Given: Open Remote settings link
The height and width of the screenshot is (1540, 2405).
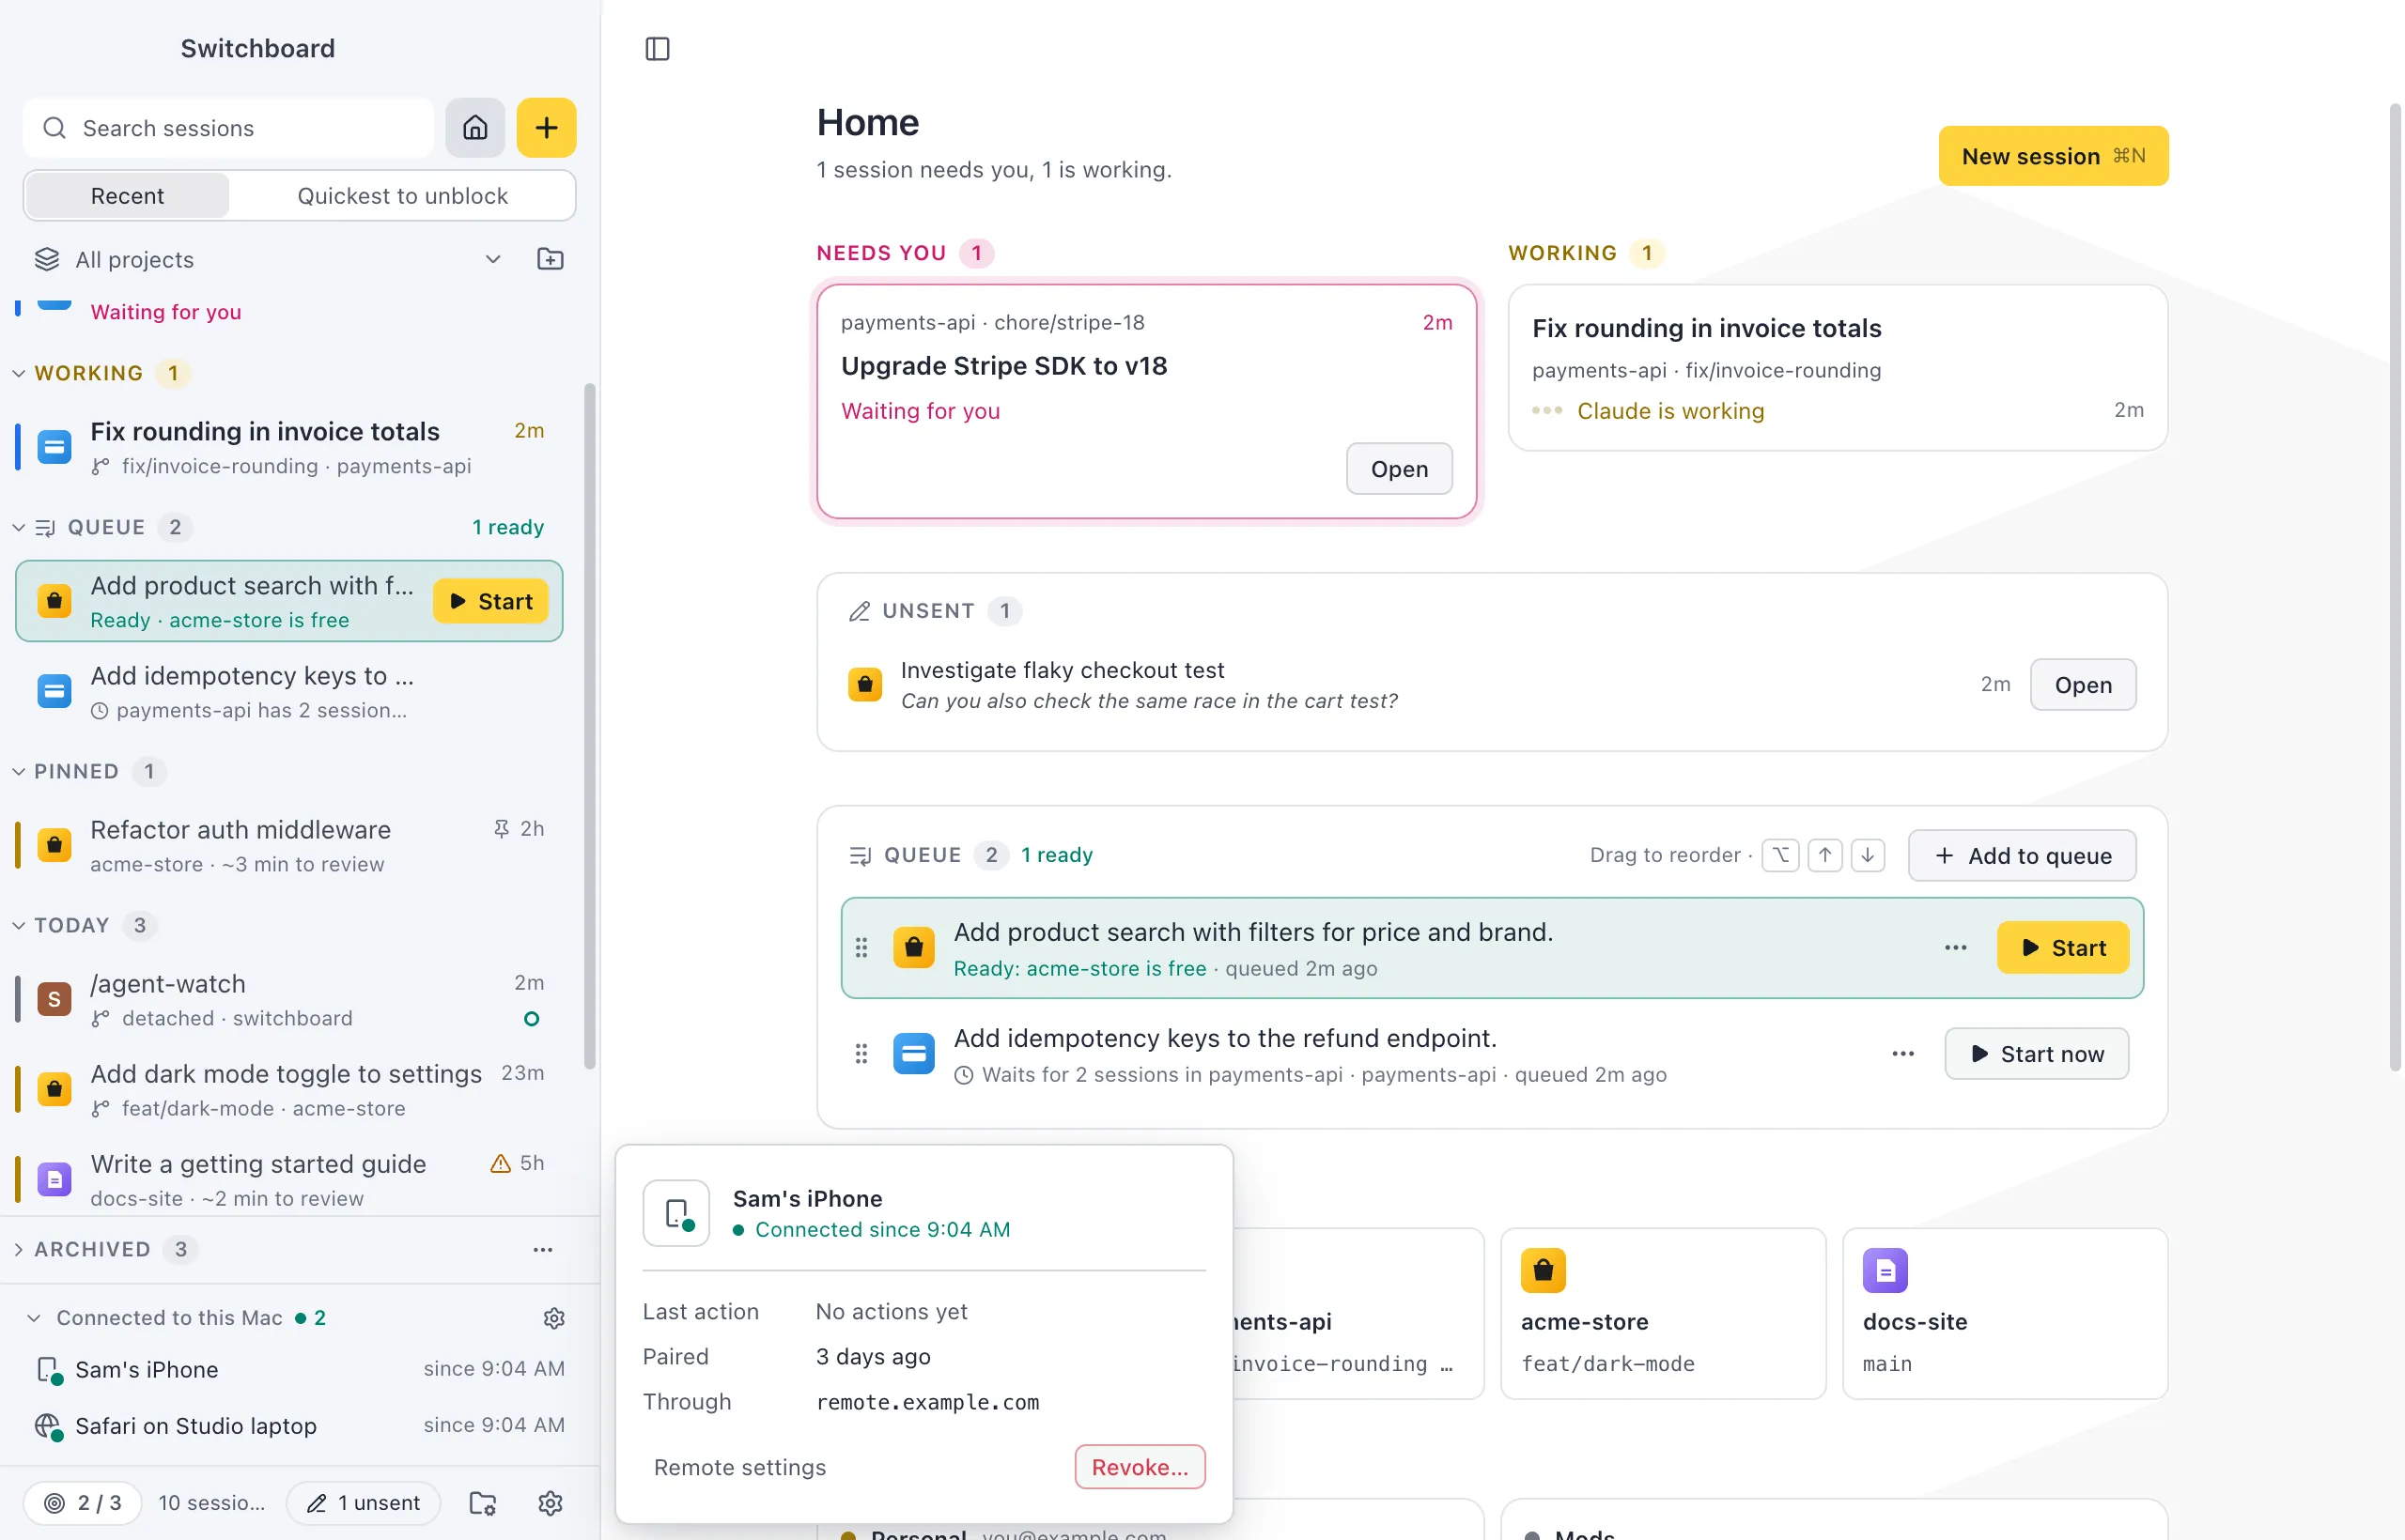Looking at the screenshot, I should [x=739, y=1467].
